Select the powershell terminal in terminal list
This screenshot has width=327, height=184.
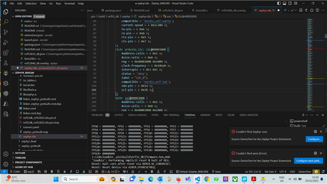(x=300, y=121)
